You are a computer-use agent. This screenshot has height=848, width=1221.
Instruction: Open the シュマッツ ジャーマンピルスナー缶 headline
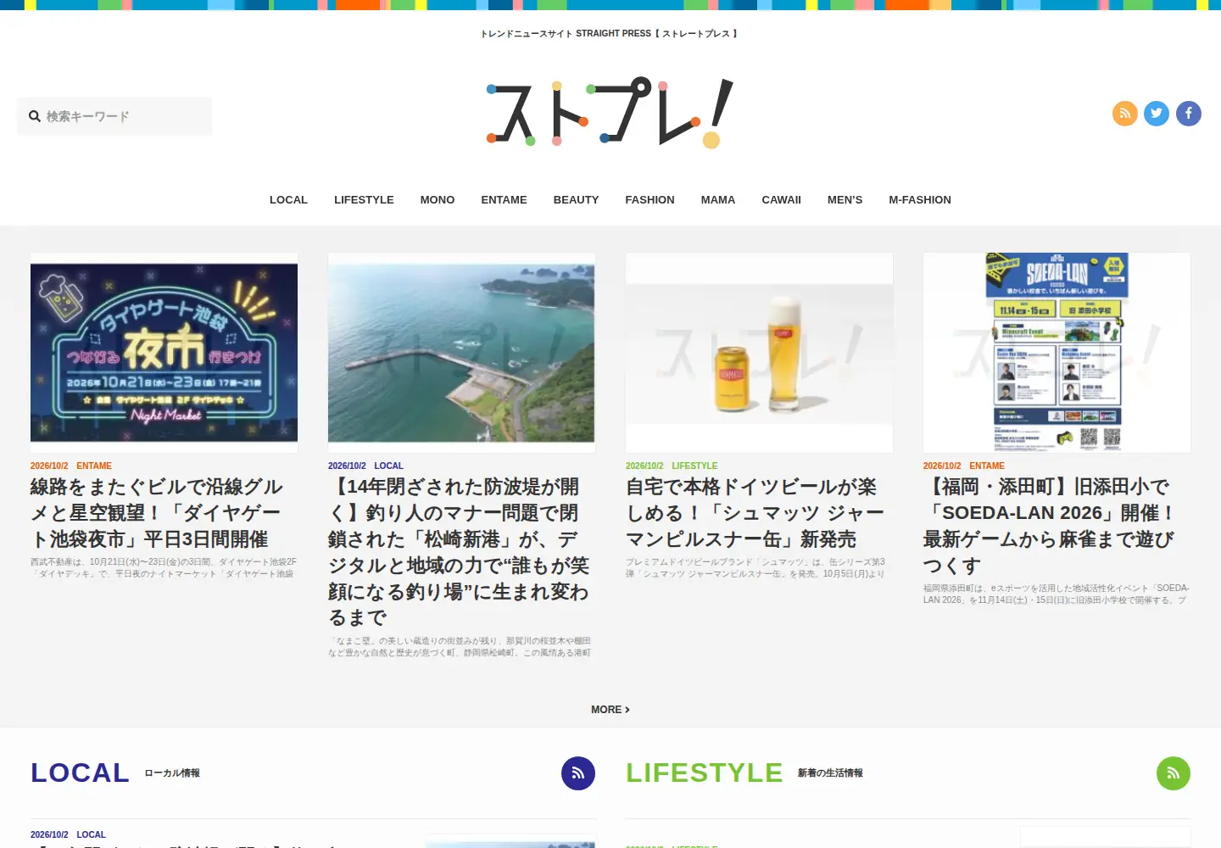coord(755,513)
